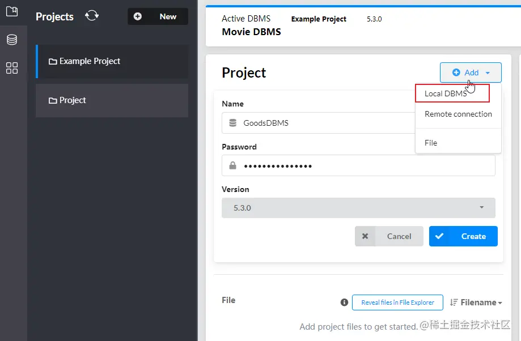Click the Movie DBMS active title

tap(251, 32)
